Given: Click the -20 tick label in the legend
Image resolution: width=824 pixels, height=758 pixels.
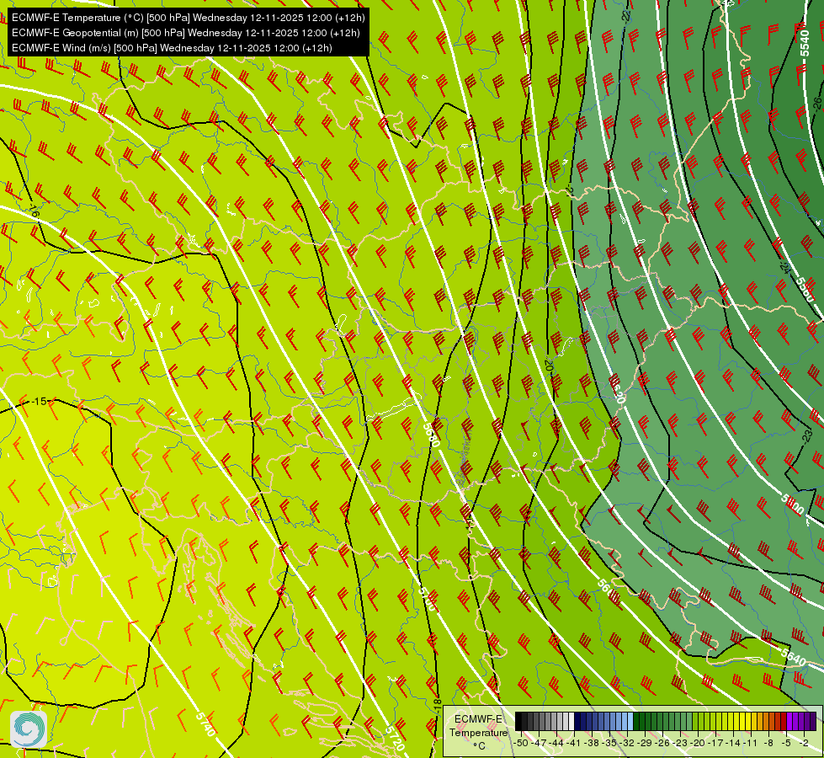Looking at the screenshot, I should [698, 743].
